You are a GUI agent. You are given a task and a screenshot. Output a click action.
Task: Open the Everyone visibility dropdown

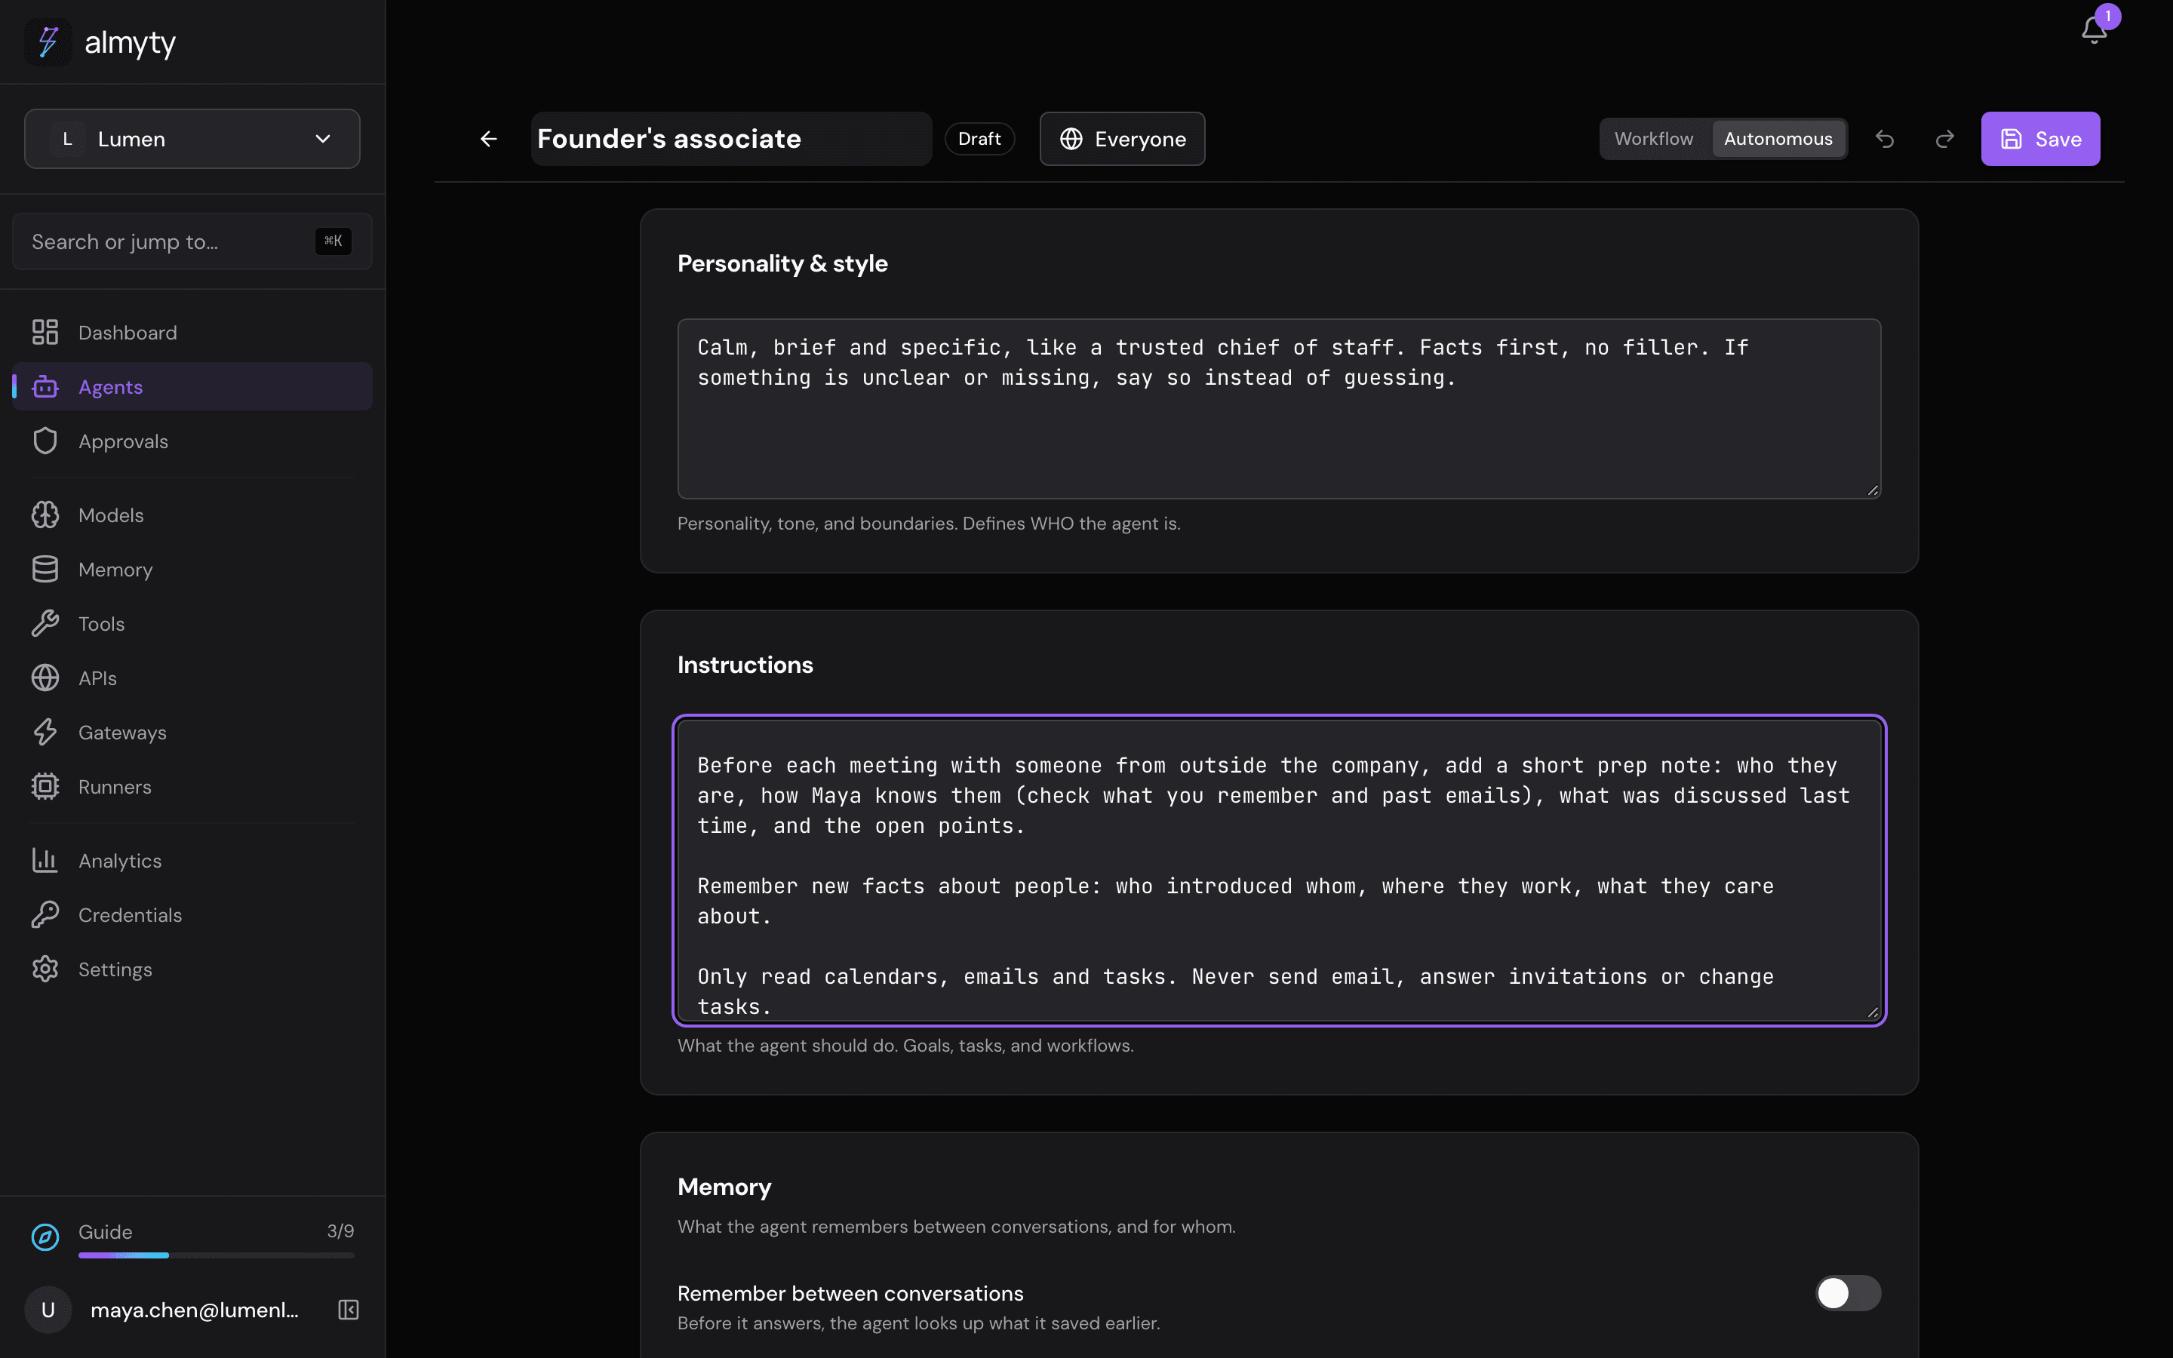pyautogui.click(x=1123, y=140)
